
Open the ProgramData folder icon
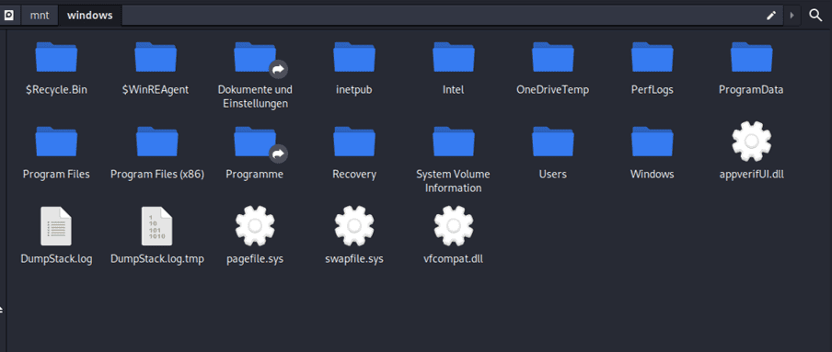click(751, 57)
